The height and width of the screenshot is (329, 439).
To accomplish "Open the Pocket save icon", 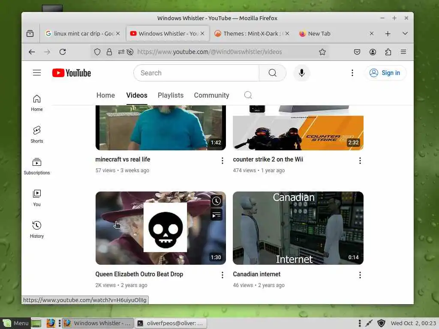I will pyautogui.click(x=357, y=52).
